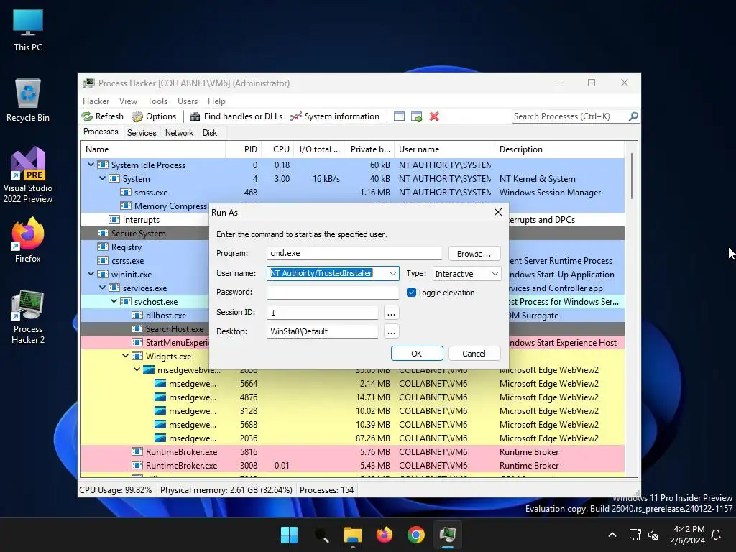This screenshot has width=736, height=552.
Task: Collapse the System process tree node
Action: pos(102,178)
